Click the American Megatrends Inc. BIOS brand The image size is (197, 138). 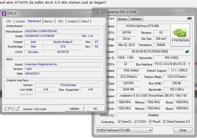[x=62, y=64]
